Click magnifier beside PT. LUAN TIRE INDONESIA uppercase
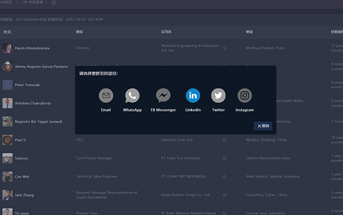This screenshot has width=343, height=215. tap(224, 176)
